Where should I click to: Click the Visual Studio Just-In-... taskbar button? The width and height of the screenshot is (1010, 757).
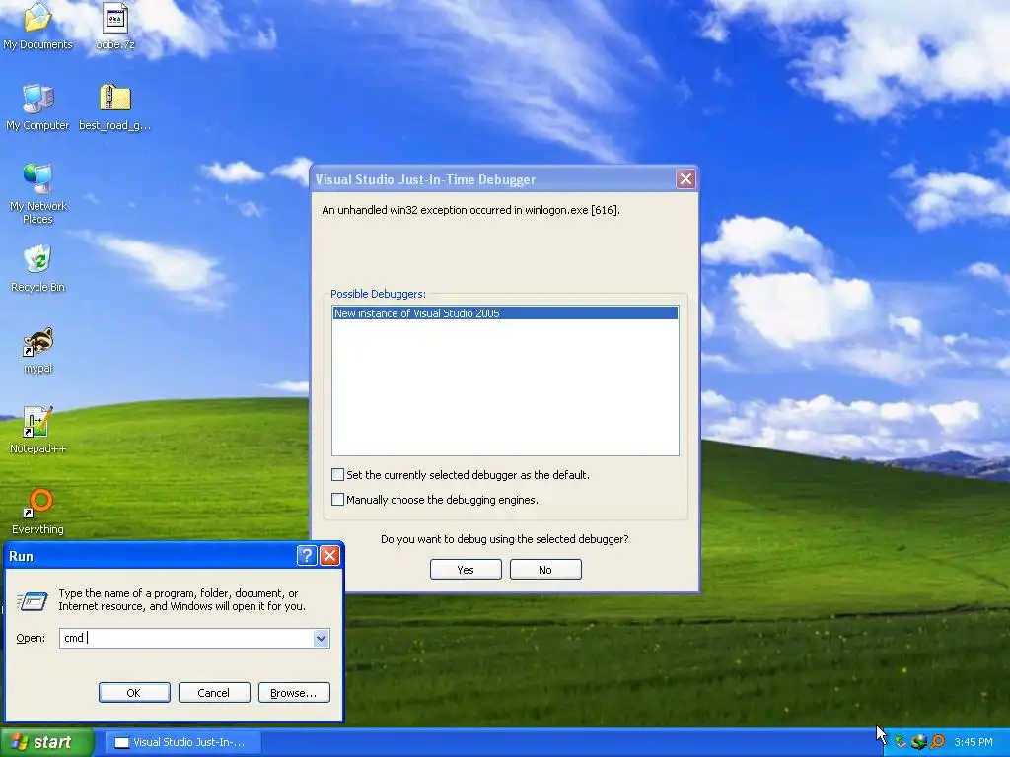click(182, 742)
